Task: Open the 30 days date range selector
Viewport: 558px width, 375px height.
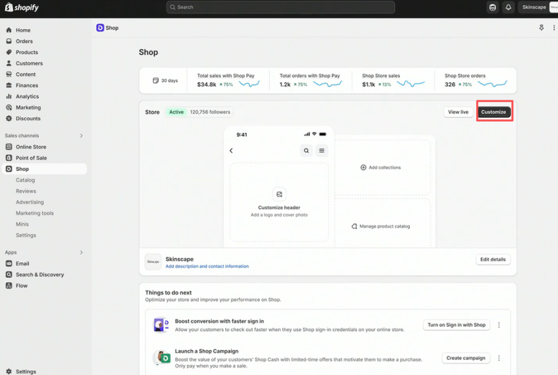Action: (165, 81)
